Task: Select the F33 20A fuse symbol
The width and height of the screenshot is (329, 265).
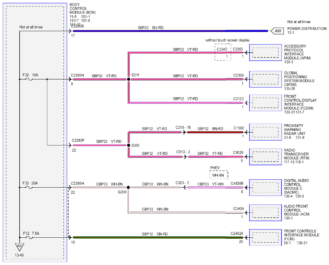Action: pyautogui.click(x=29, y=188)
